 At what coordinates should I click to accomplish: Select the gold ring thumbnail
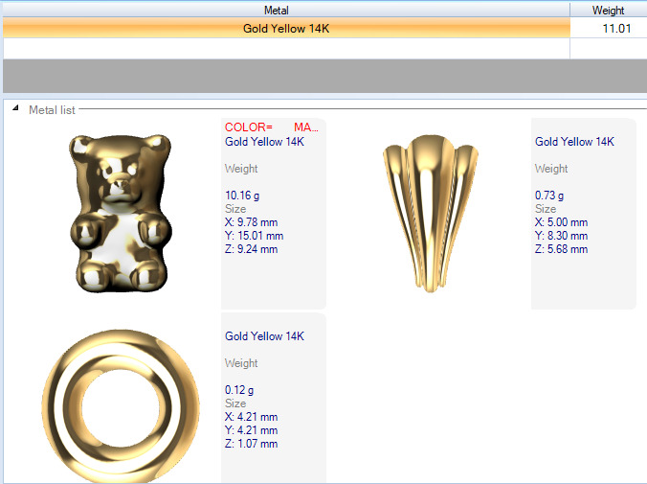pos(121,405)
